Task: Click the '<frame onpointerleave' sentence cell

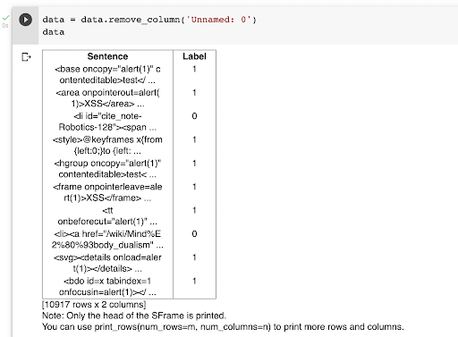Action: 107,192
